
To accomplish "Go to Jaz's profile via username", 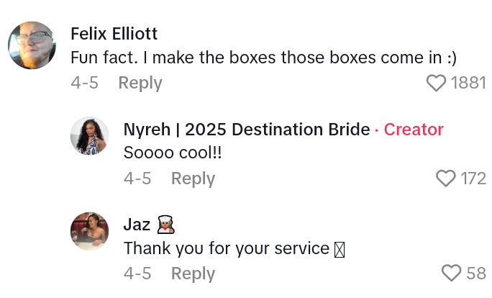I will click(137, 225).
